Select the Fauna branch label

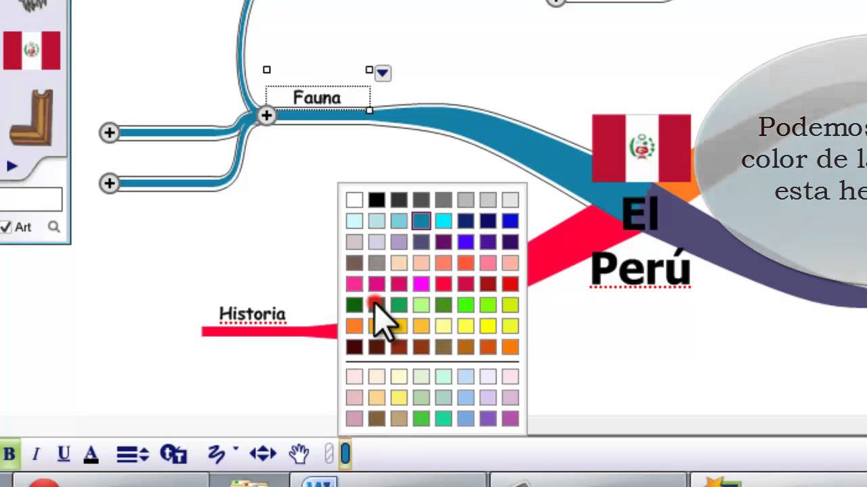pyautogui.click(x=317, y=98)
